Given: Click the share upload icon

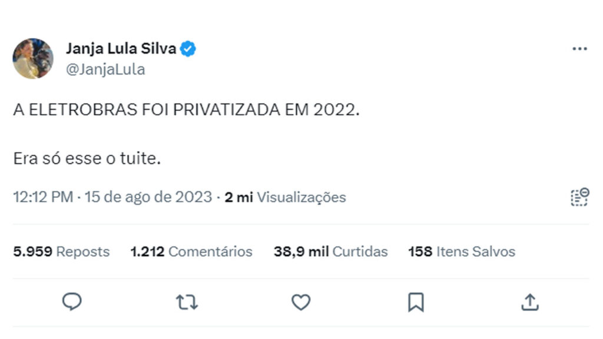Looking at the screenshot, I should [x=530, y=302].
